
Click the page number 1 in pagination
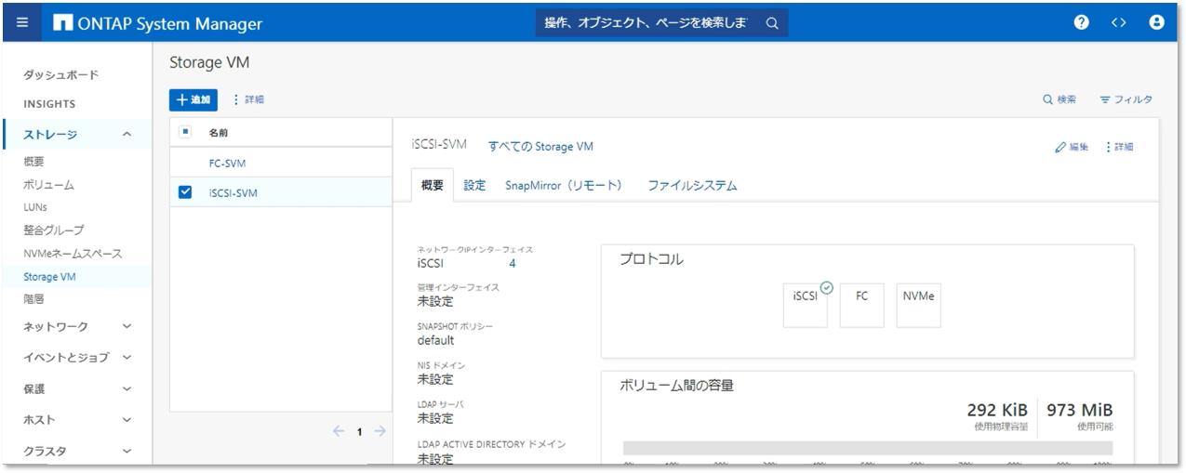359,432
